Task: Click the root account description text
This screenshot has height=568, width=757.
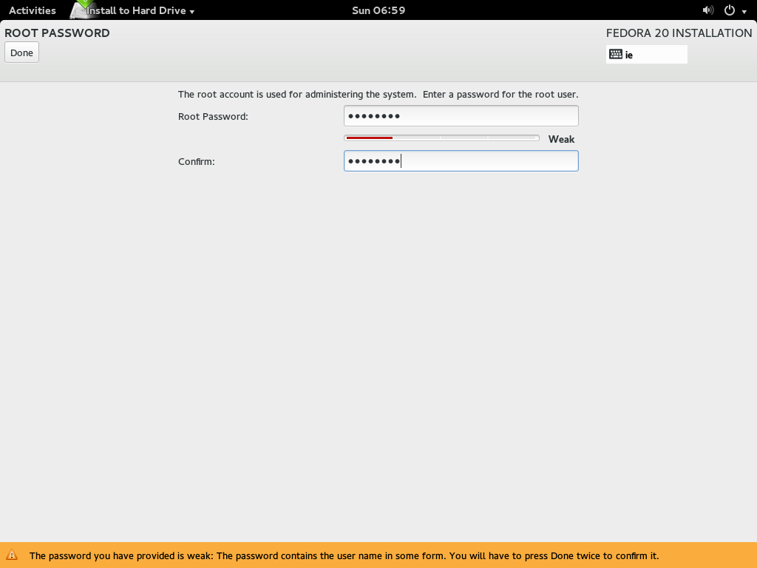Action: 378,94
